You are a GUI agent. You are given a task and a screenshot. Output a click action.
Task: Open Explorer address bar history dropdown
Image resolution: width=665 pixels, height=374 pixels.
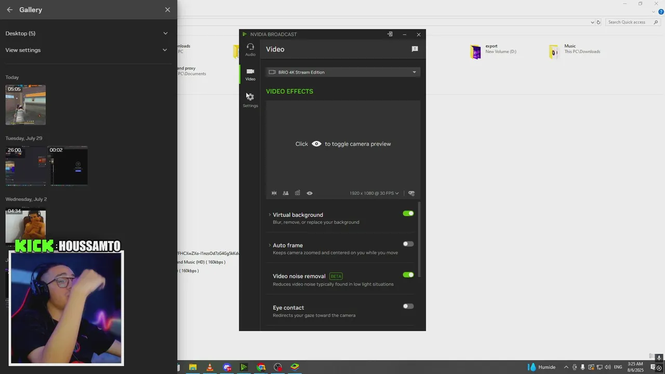point(592,22)
